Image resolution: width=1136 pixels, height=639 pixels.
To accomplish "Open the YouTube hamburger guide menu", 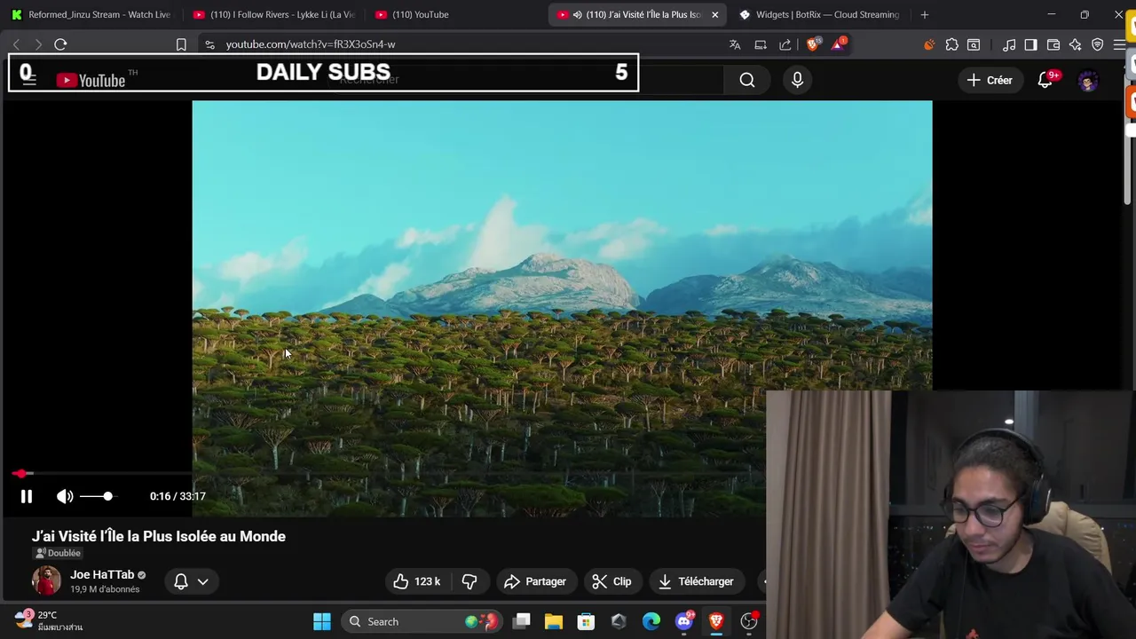I will pyautogui.click(x=28, y=79).
